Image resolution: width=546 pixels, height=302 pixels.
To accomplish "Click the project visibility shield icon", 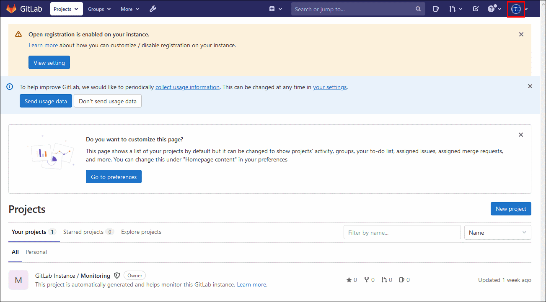I will coord(117,276).
